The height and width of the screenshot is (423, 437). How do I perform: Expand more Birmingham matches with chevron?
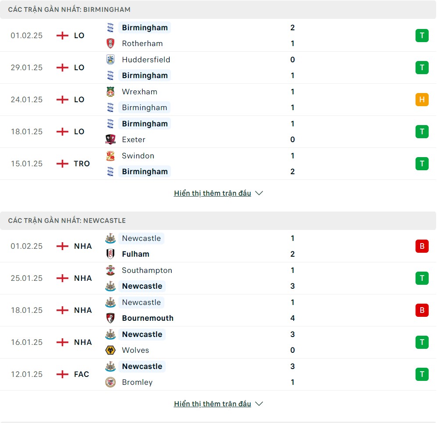point(259,193)
